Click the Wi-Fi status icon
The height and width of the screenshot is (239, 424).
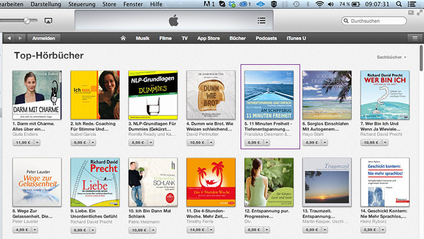click(320, 4)
